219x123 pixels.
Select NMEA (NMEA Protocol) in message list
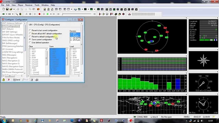(x=12, y=69)
